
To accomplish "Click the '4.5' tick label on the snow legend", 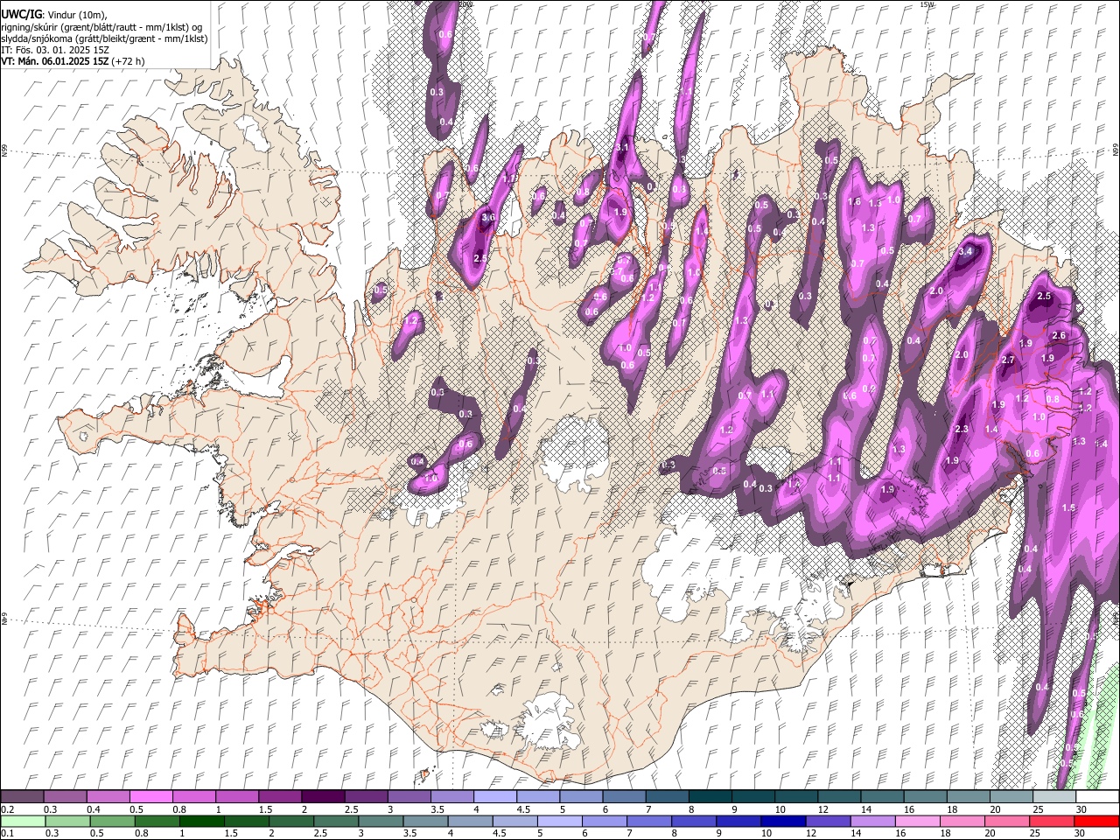I will coord(523,809).
